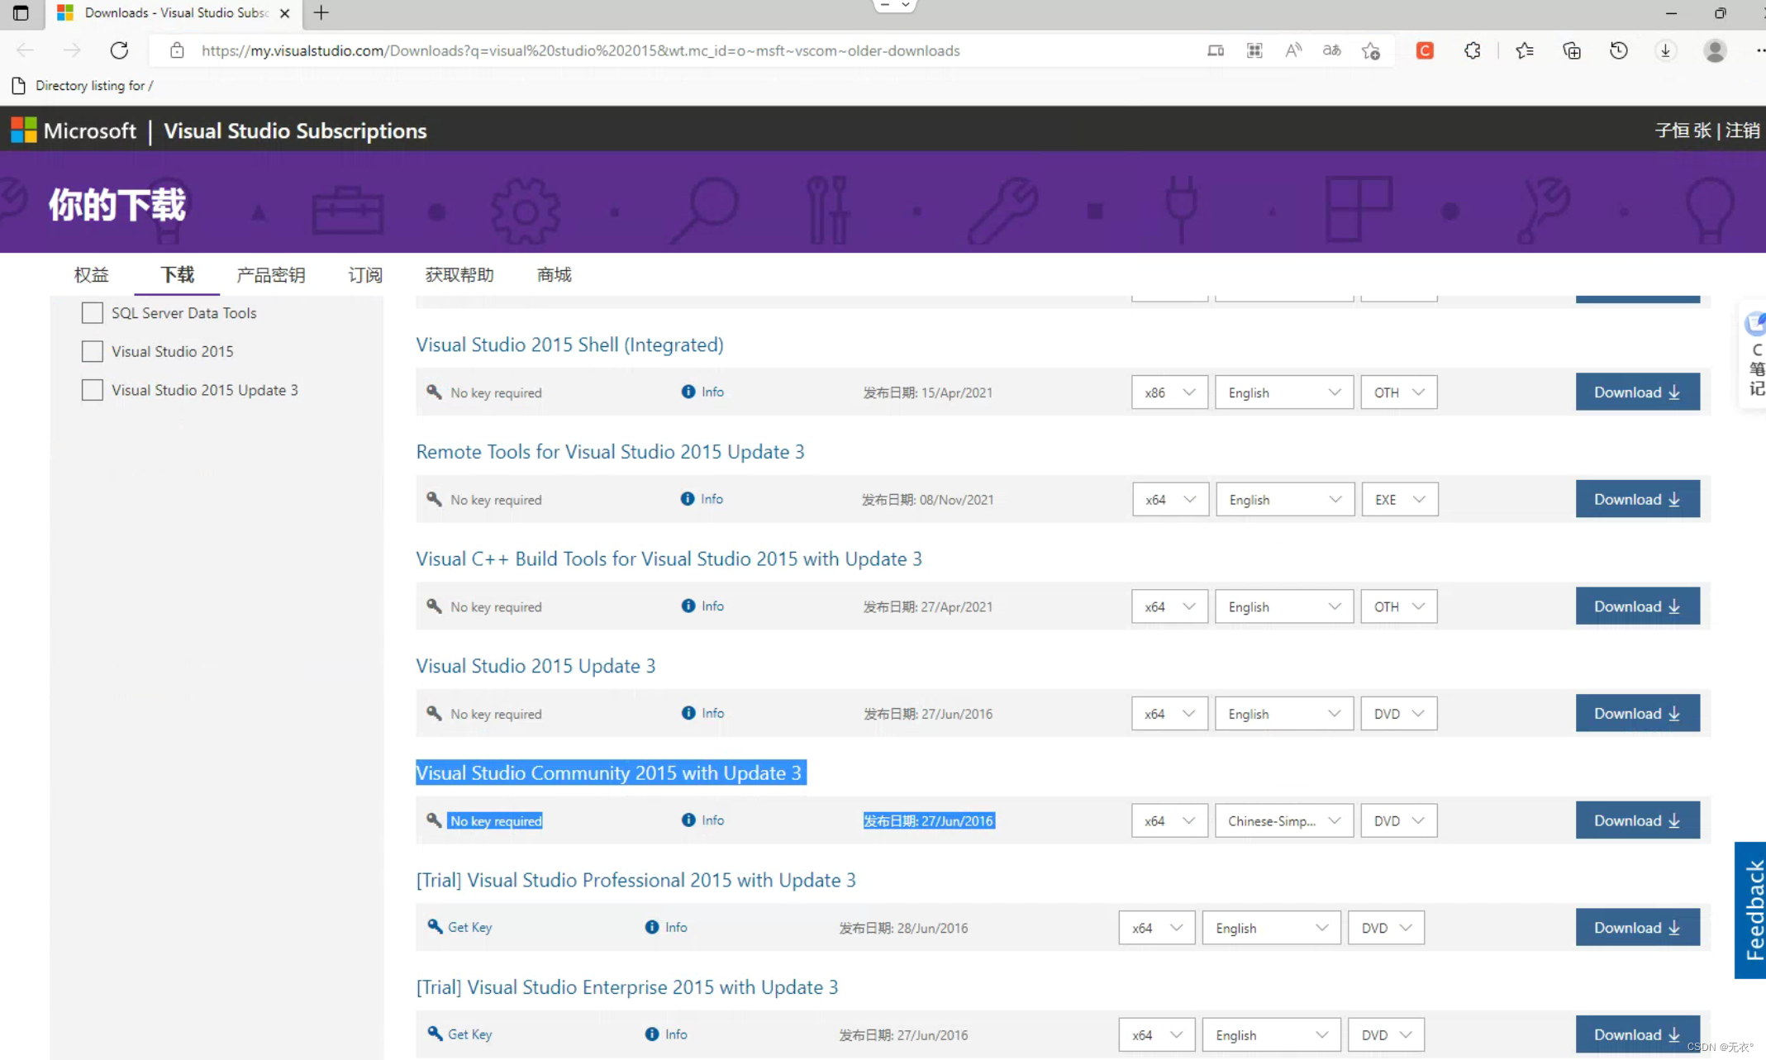The width and height of the screenshot is (1766, 1060).
Task: Open OTH format dropdown for Shell Integrated
Action: tap(1399, 392)
